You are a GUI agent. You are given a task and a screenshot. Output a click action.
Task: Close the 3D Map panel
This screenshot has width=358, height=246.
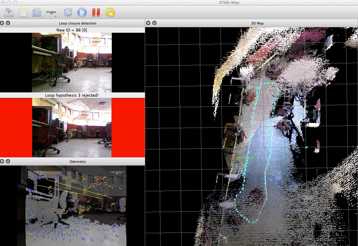tap(148, 23)
